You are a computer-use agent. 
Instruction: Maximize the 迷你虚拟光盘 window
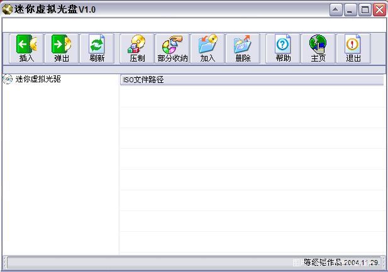click(365, 9)
